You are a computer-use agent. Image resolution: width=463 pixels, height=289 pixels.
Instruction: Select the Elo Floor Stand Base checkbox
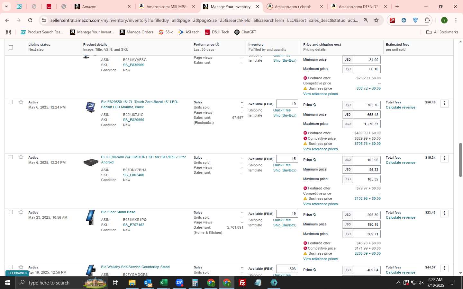pyautogui.click(x=11, y=212)
